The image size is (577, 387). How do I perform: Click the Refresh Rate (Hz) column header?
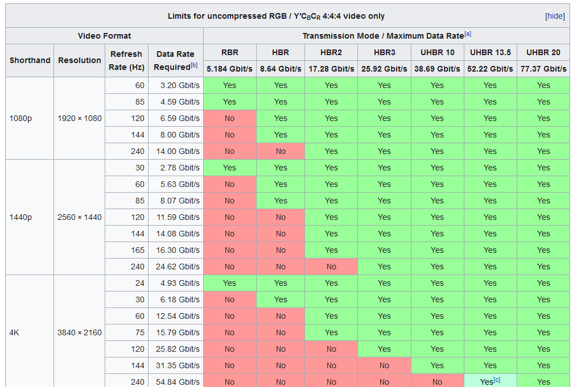point(126,60)
